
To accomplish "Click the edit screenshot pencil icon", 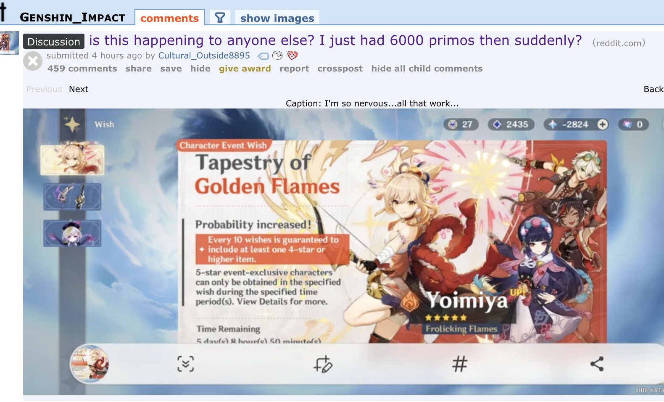I will pyautogui.click(x=323, y=364).
